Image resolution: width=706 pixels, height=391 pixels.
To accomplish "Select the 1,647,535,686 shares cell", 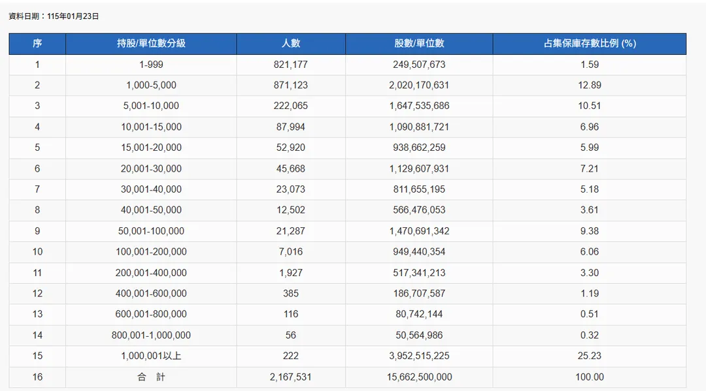I will (419, 106).
